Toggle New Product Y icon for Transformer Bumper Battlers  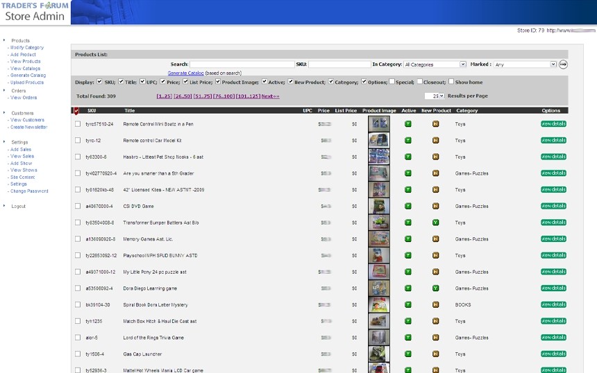(x=435, y=223)
